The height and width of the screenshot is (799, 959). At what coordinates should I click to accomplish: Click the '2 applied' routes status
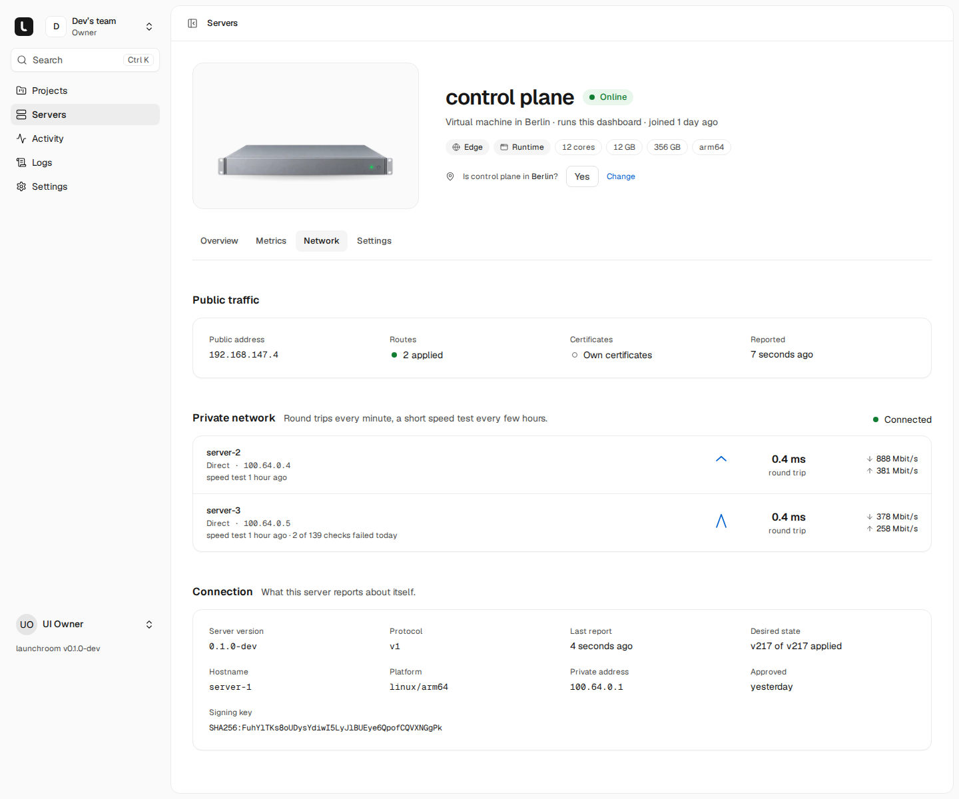(417, 355)
